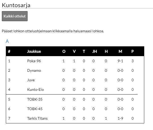Click the O column header
153x130 pixels.
click(x=64, y=51)
